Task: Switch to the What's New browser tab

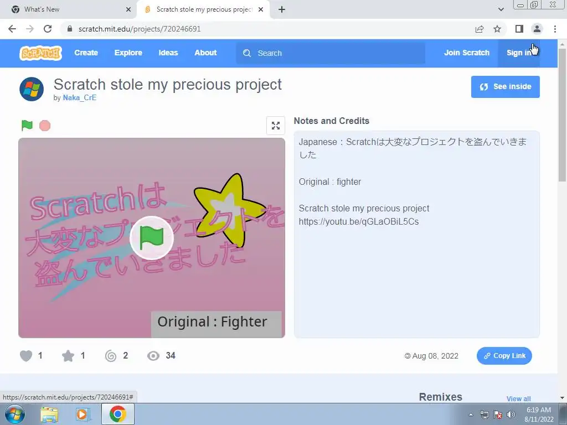Action: click(x=69, y=9)
